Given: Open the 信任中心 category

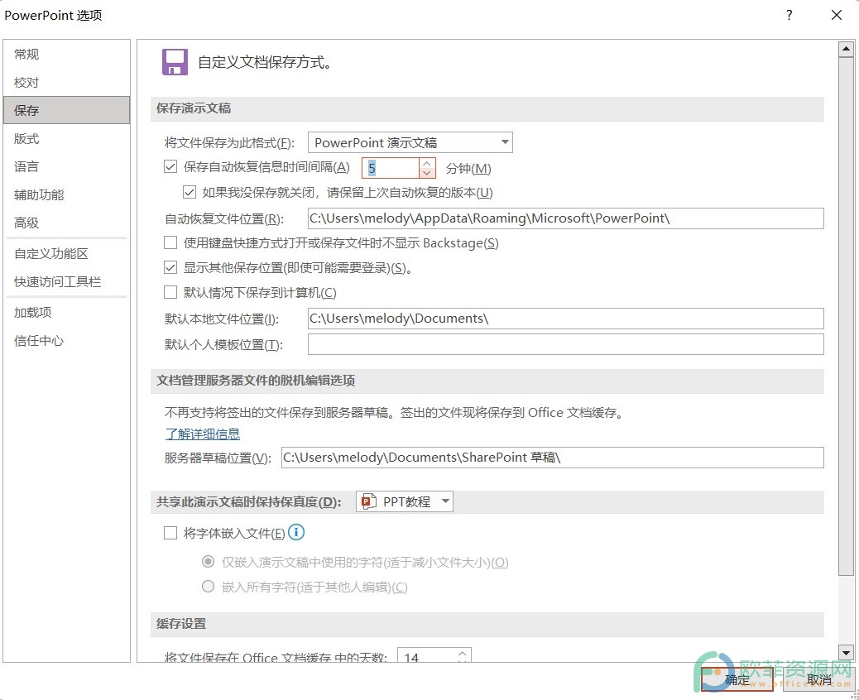Looking at the screenshot, I should pos(67,341).
